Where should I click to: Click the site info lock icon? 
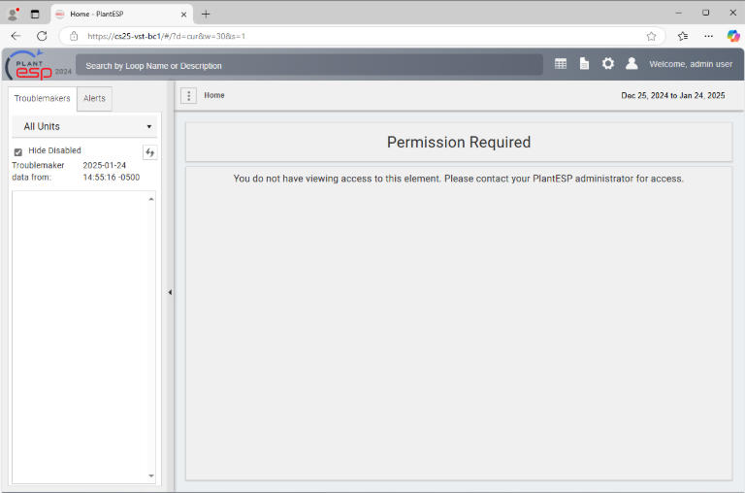point(74,36)
